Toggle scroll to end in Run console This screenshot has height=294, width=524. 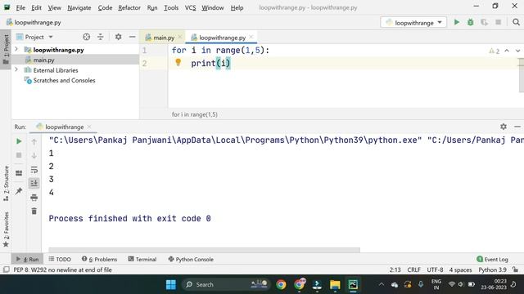(34, 183)
